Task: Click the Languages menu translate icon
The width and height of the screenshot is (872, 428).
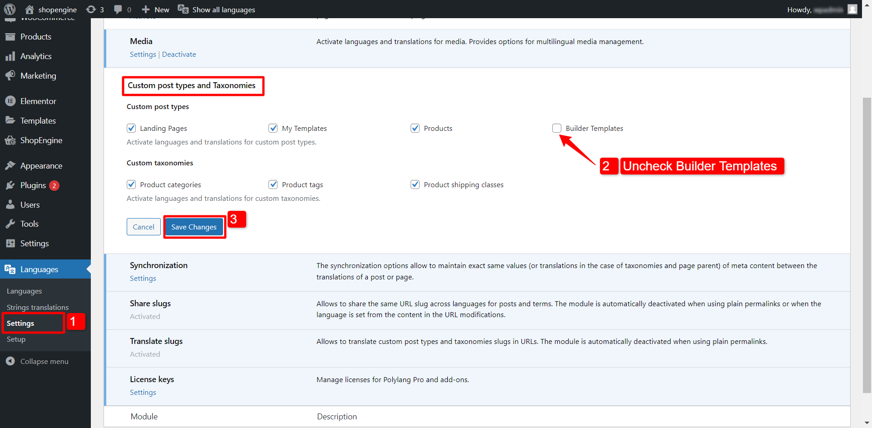Action: click(10, 269)
